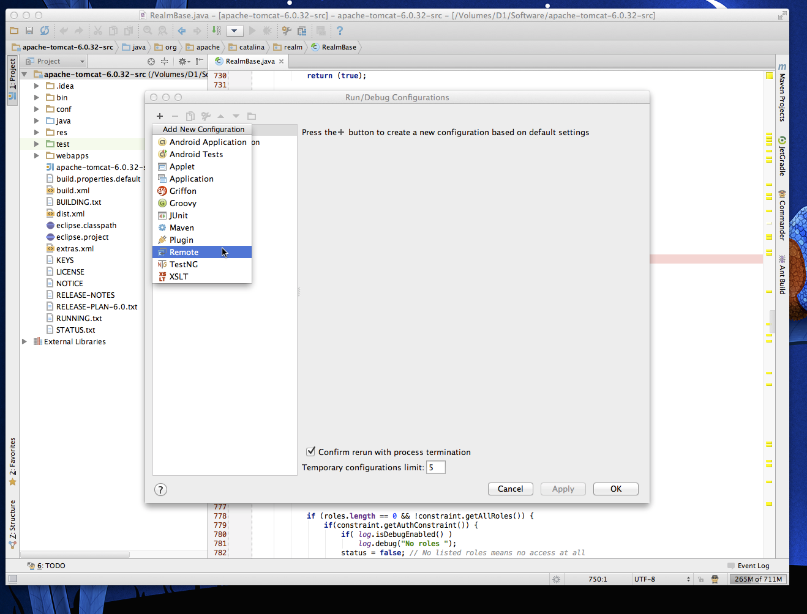
Task: Click Hide panel icon in Project header
Action: click(199, 61)
